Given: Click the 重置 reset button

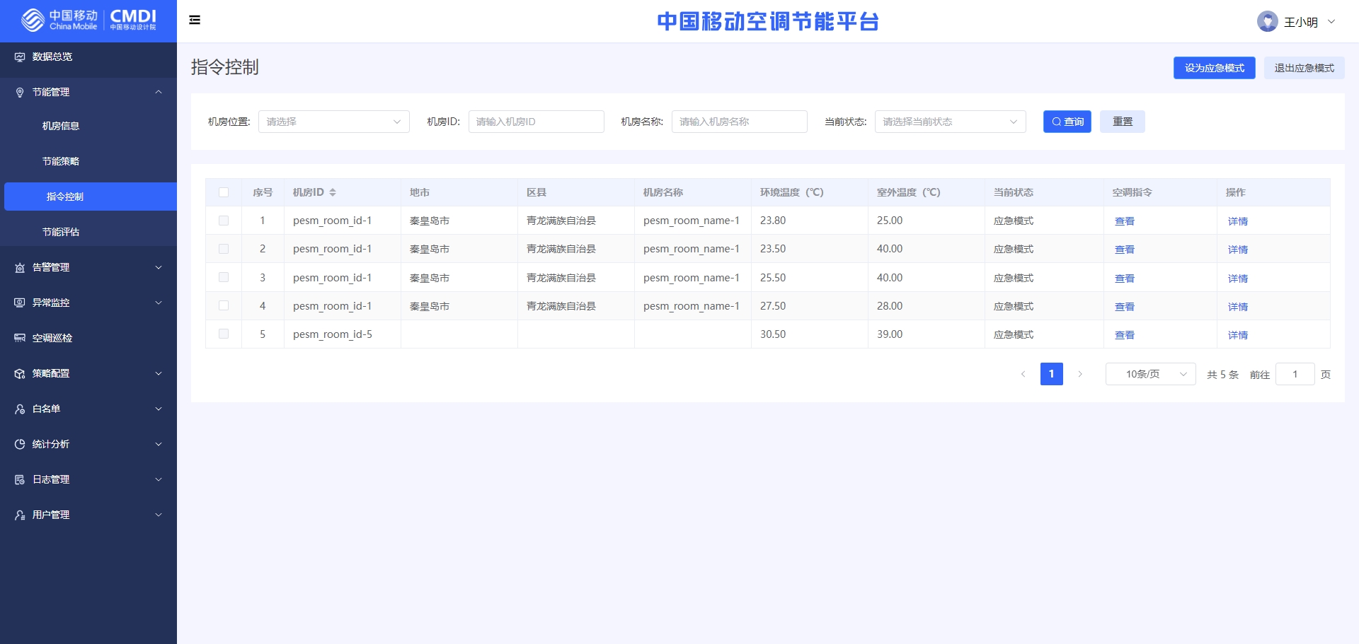Looking at the screenshot, I should tap(1123, 122).
